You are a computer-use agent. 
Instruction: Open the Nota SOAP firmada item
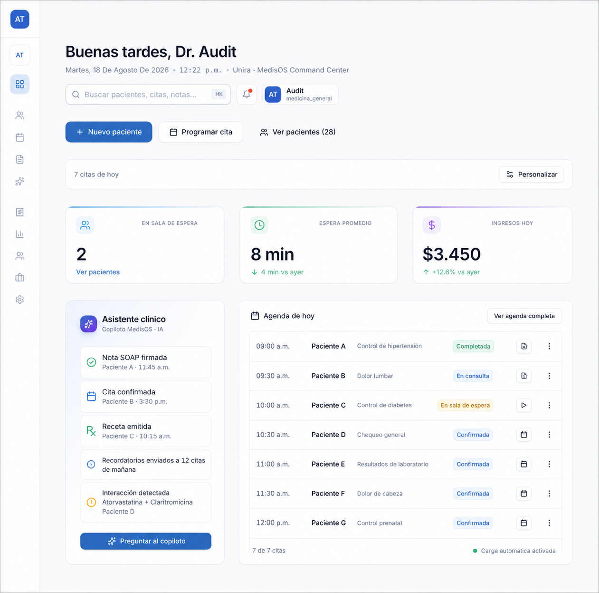point(146,362)
